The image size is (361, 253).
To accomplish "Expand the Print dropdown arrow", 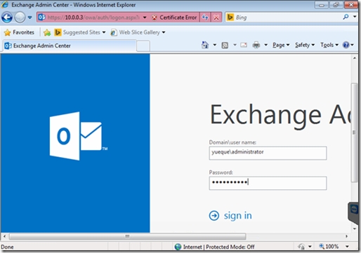I will tap(265, 45).
